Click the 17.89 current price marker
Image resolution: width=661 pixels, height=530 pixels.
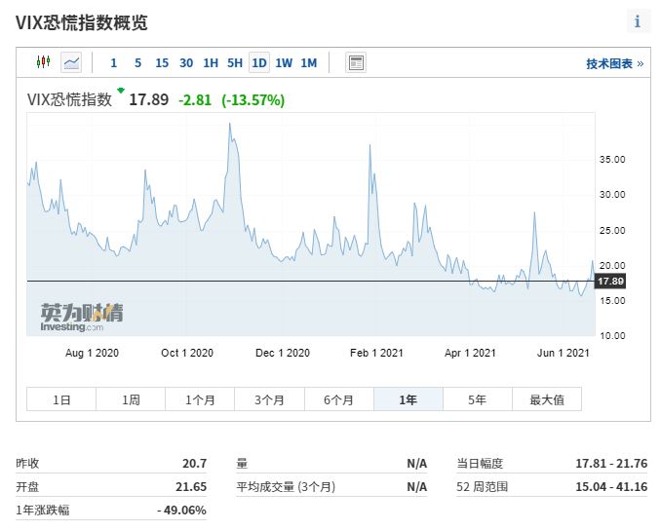pyautogui.click(x=609, y=282)
